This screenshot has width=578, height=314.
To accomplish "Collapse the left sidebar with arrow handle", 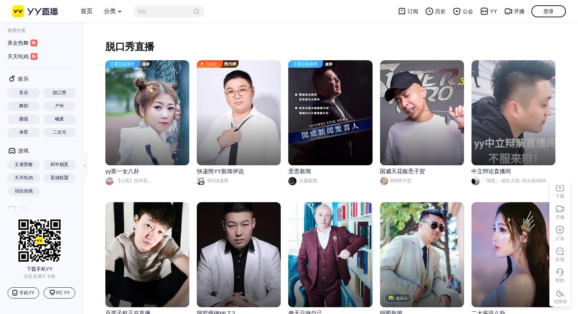I will [x=85, y=165].
